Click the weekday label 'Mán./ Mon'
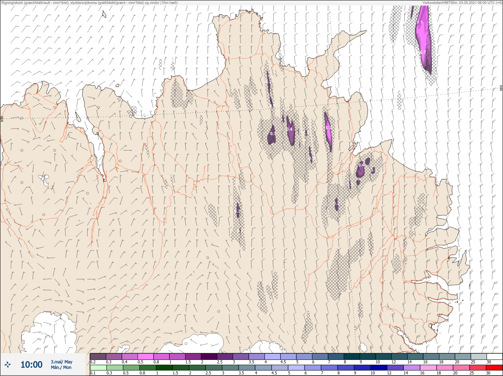This screenshot has width=503, height=376. coord(61,368)
